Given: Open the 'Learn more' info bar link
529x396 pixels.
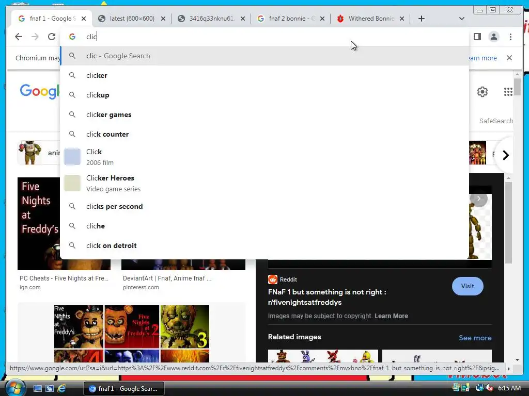Looking at the screenshot, I should tap(483, 58).
